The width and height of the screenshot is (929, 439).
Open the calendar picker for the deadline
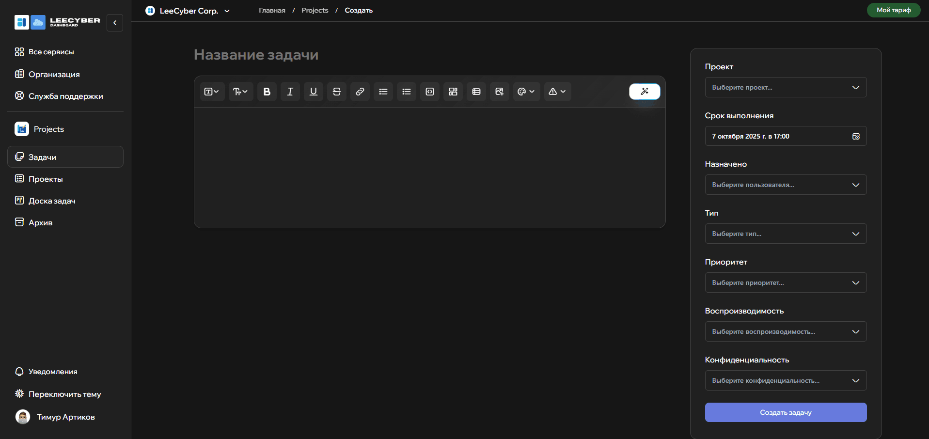point(856,136)
